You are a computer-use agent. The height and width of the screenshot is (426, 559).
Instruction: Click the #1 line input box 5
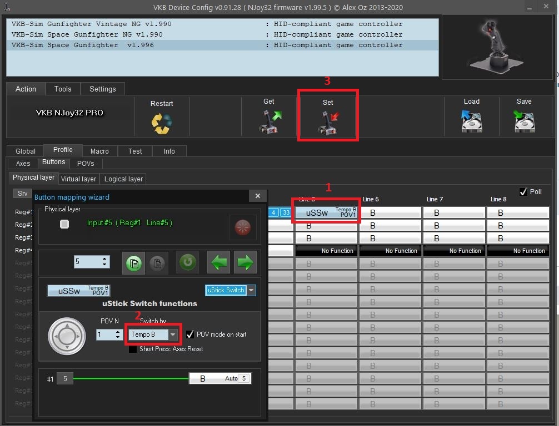click(65, 378)
